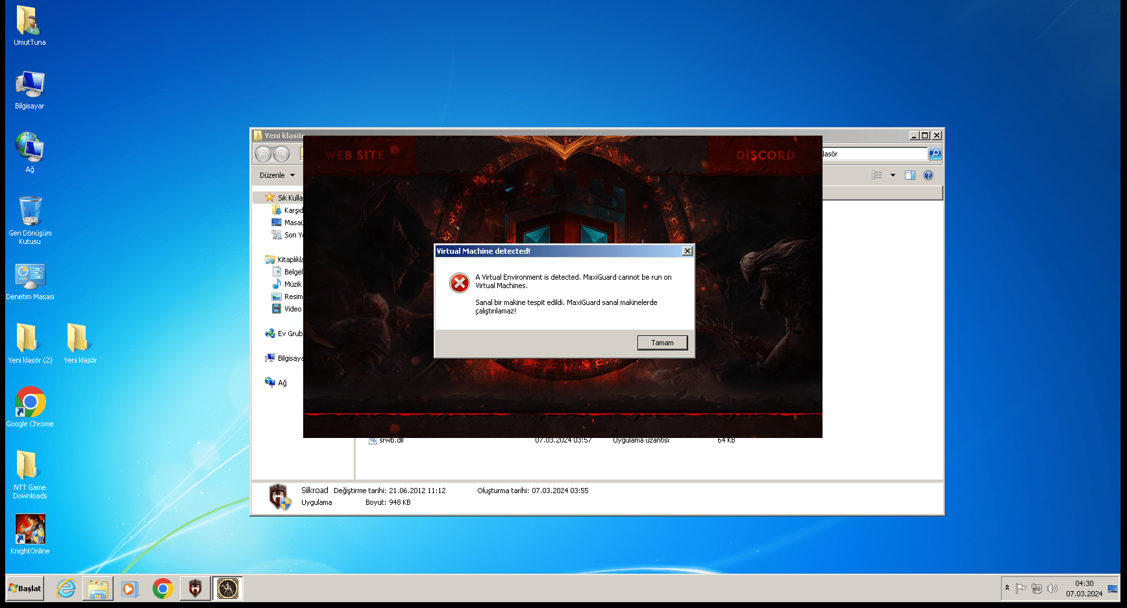Close the Virtual Machine detected dialog

click(687, 251)
